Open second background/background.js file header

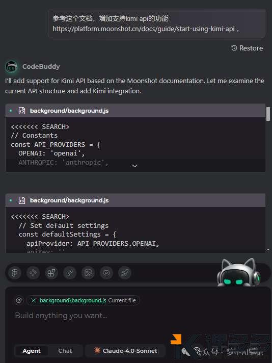[x=69, y=200]
